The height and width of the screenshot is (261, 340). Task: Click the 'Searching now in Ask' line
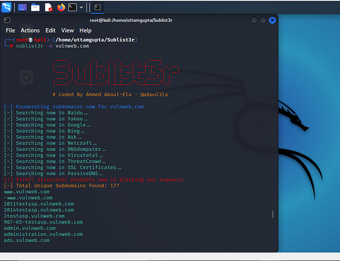click(43, 137)
